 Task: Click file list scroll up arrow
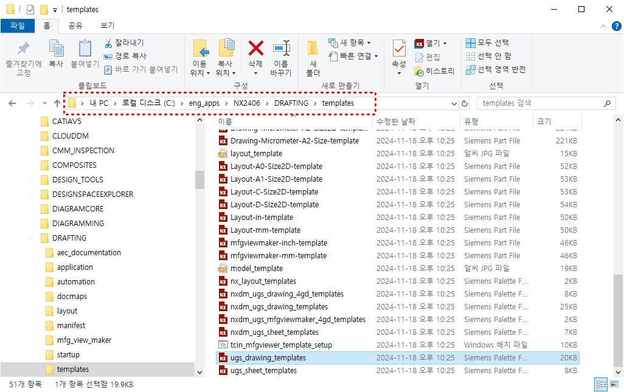[x=618, y=120]
